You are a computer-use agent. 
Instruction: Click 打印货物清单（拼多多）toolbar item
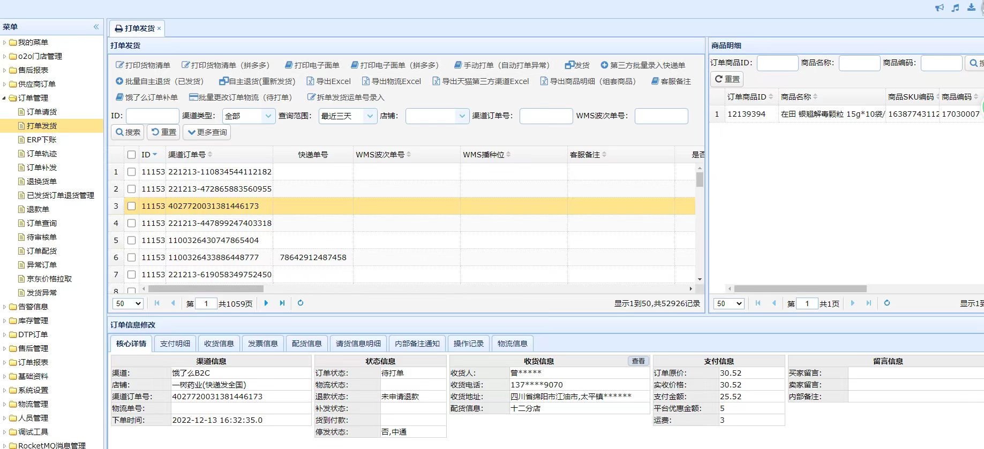coord(226,65)
